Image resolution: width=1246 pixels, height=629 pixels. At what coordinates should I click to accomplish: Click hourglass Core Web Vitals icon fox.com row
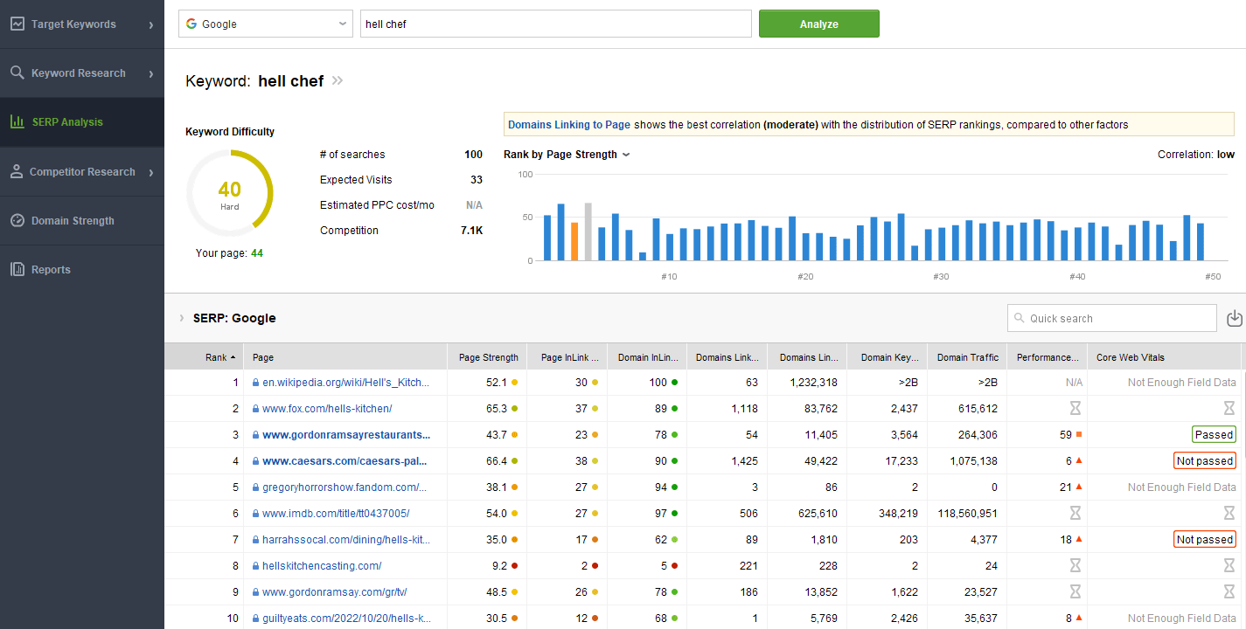pos(1229,409)
